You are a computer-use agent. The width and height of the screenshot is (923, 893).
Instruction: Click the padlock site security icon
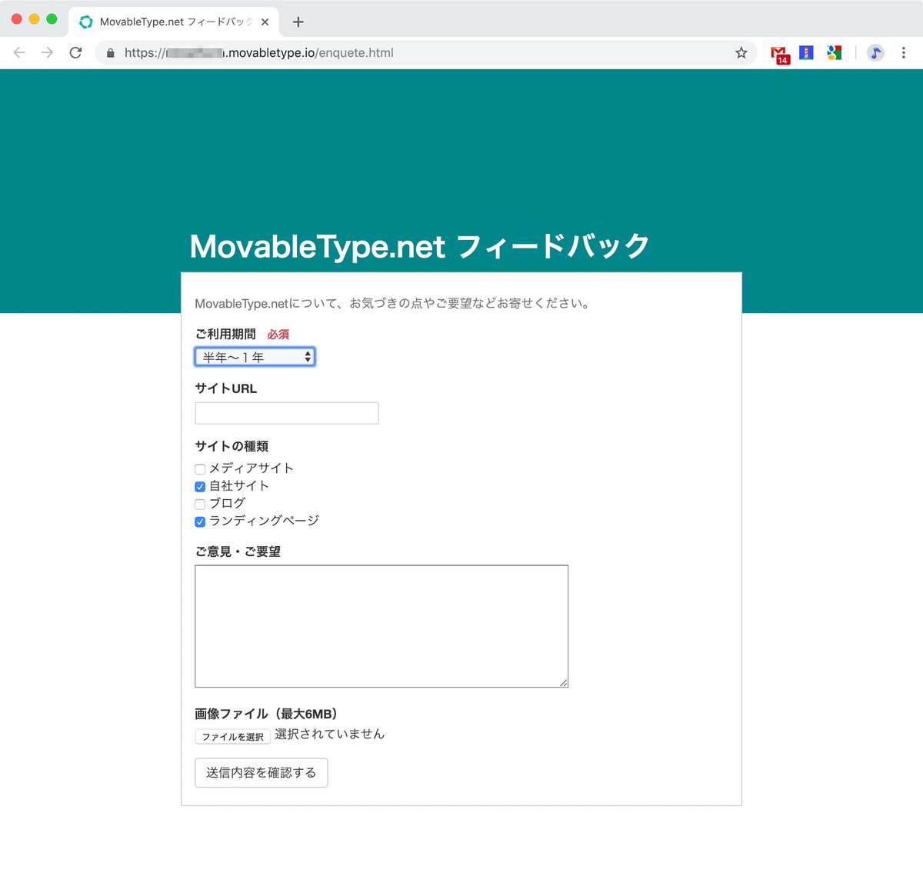111,53
